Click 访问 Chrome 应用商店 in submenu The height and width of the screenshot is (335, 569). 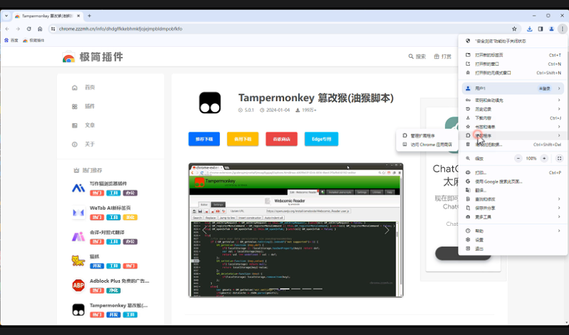427,144
